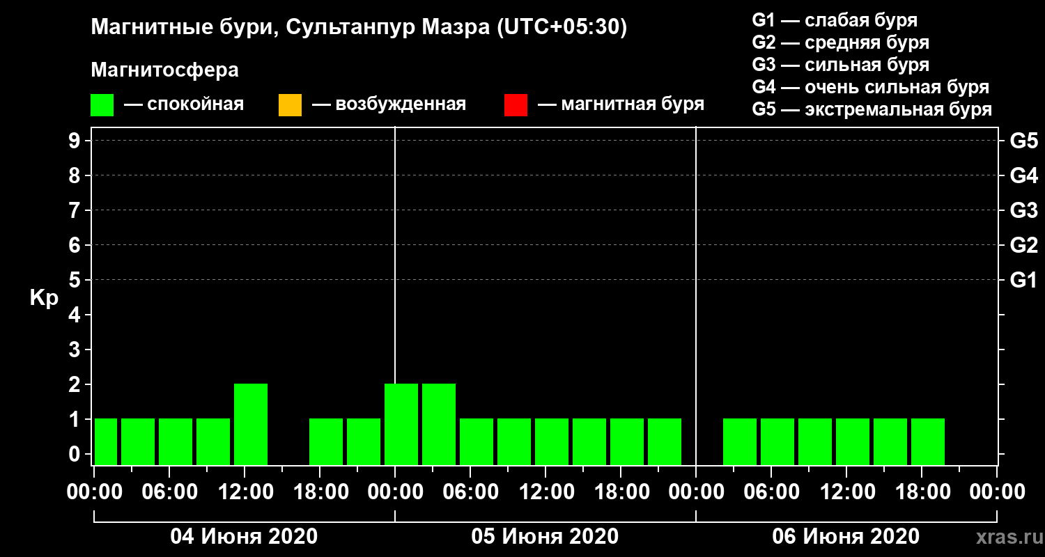
Task: Click the red 'магнитная буря' legend swatch
Action: [516, 105]
